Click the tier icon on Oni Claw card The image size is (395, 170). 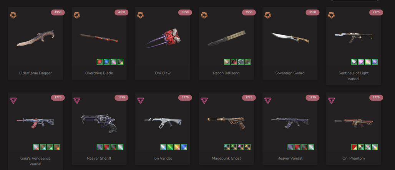click(140, 15)
